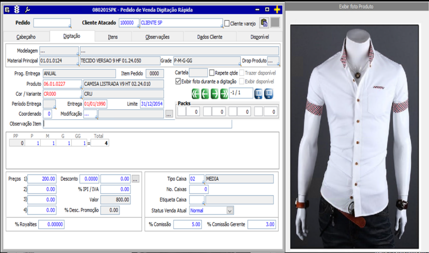The image size is (429, 253).
Task: Open lookup for the Grade P-M-G-GG field
Action: [239, 64]
